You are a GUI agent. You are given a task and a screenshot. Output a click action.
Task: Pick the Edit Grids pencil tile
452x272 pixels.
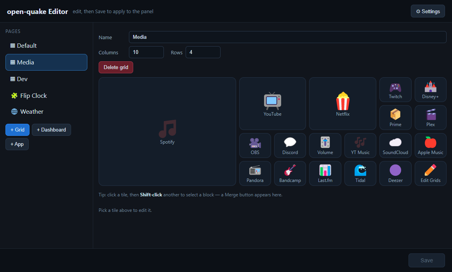[430, 173]
